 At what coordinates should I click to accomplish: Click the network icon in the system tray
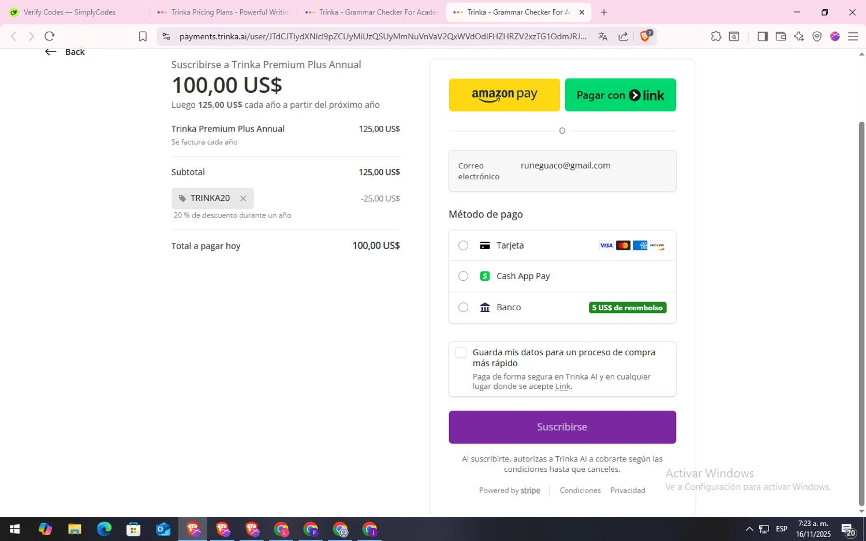764,529
